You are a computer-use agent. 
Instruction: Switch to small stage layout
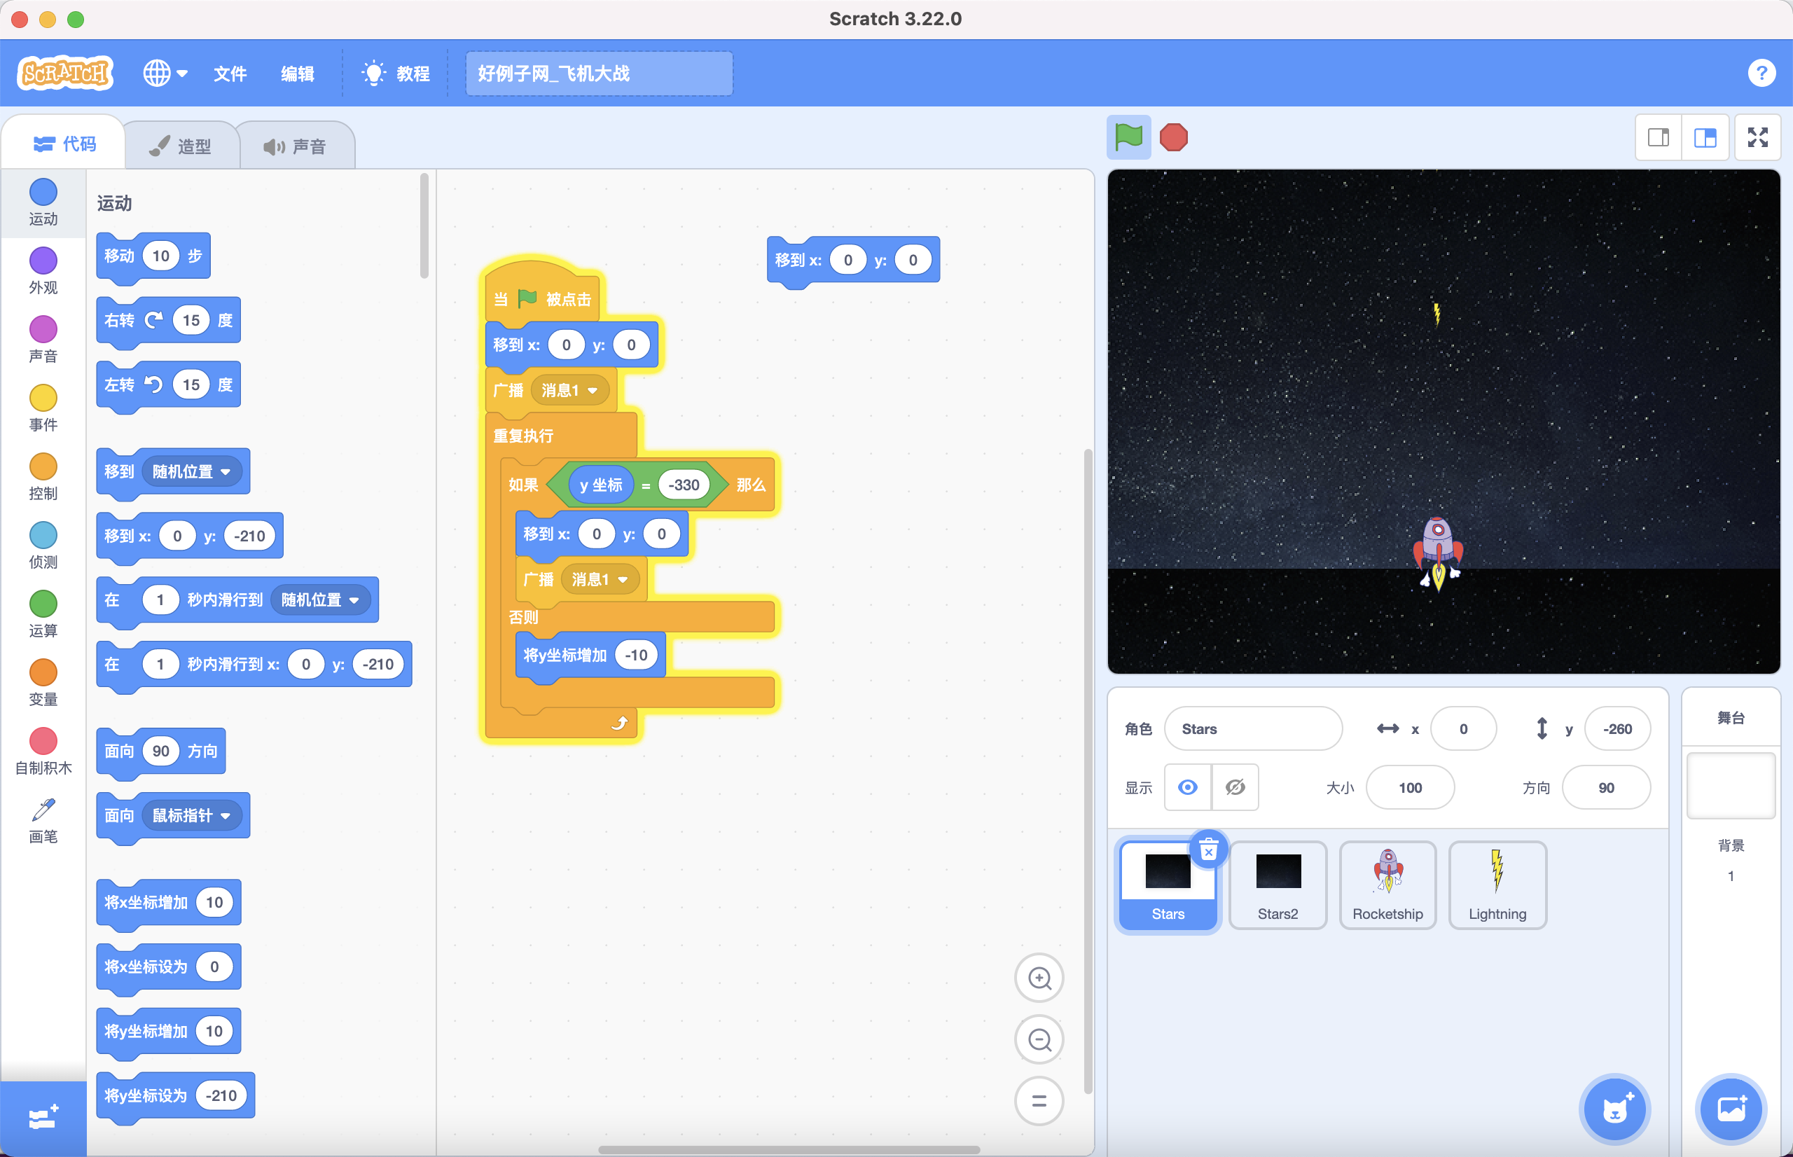tap(1659, 137)
